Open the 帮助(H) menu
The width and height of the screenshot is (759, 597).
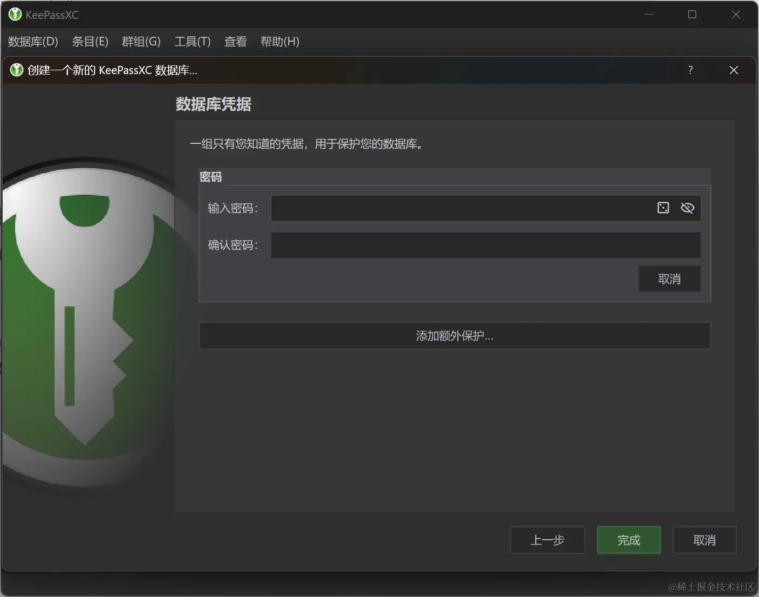(x=280, y=42)
